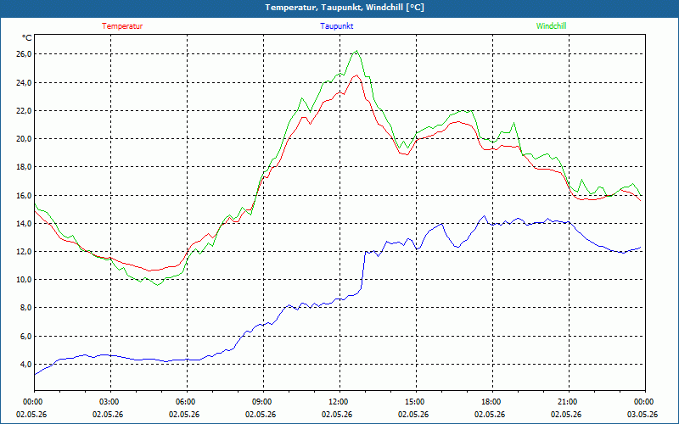This screenshot has width=679, height=424.
Task: Click the blue Taupunkt peak near 17:40
Action: click(x=485, y=216)
